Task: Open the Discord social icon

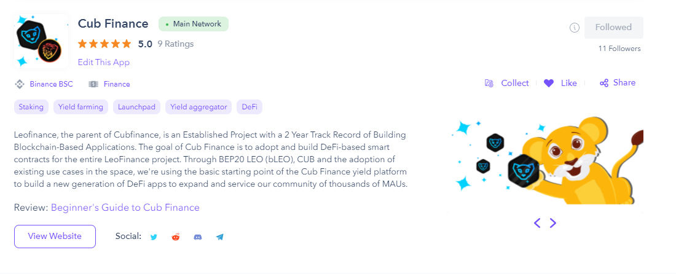Action: point(198,237)
